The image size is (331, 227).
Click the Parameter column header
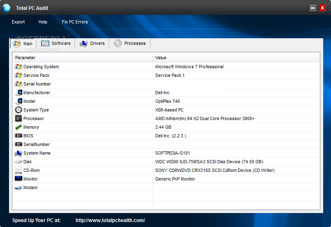pos(83,58)
